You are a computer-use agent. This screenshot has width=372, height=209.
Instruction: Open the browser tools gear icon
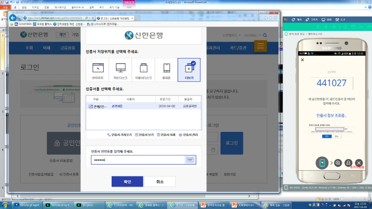point(275,18)
